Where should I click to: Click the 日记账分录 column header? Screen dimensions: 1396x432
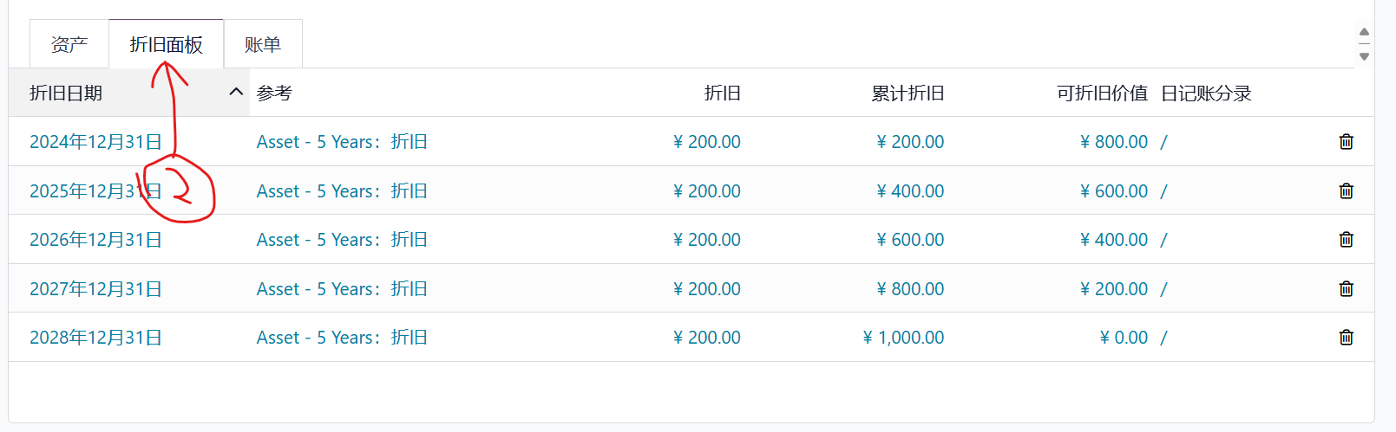coord(1206,93)
